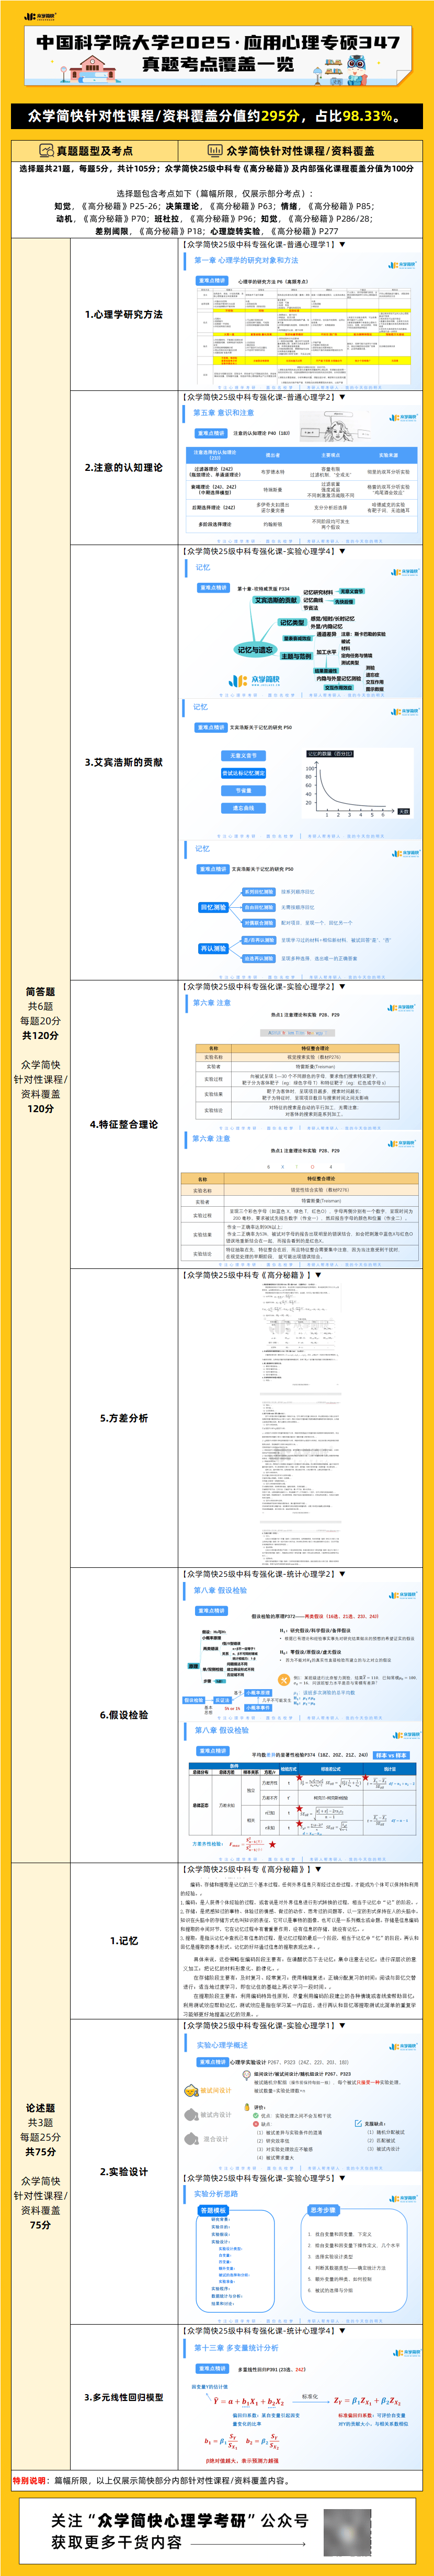Click the 实验心理学4 course source heading
434x2576 pixels.
265,551
